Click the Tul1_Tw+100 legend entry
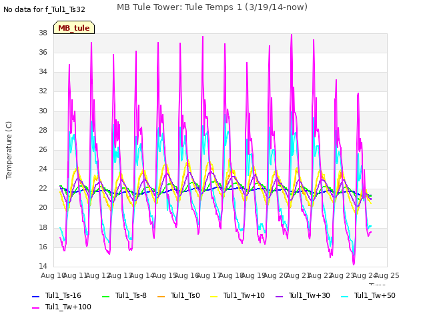Screen dimensions: 427x320 pos(61,307)
